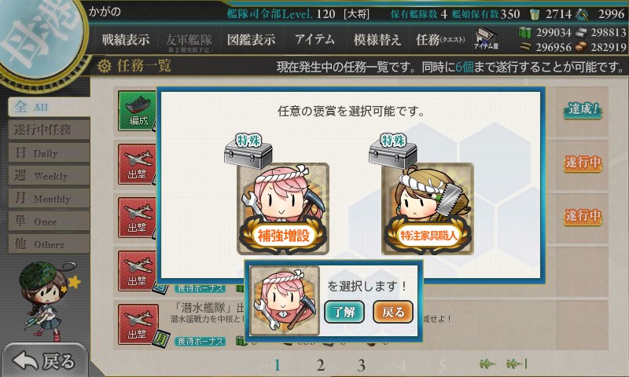Open the アイテム屋 shop icon

point(486,38)
